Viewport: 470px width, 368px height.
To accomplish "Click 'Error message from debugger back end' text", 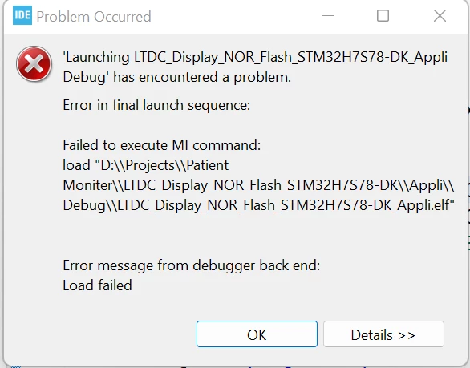I will point(192,265).
